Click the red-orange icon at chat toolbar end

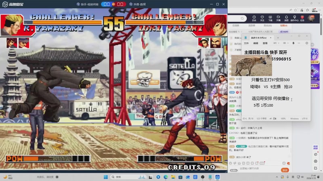click(288, 163)
